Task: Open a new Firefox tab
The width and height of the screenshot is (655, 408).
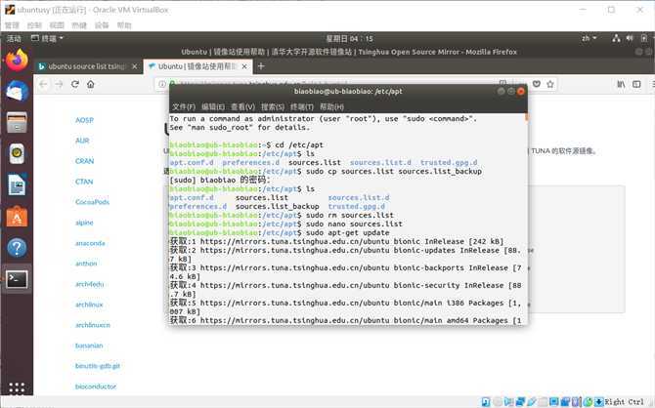Action: tap(261, 66)
